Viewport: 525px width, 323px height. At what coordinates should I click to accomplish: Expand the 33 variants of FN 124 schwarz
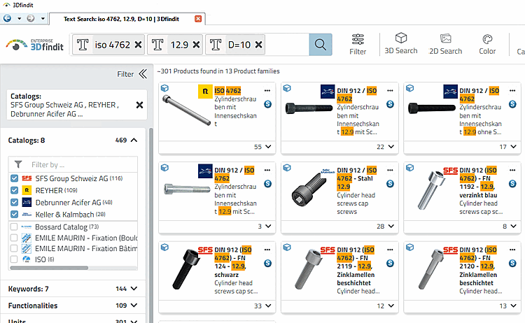coord(268,306)
